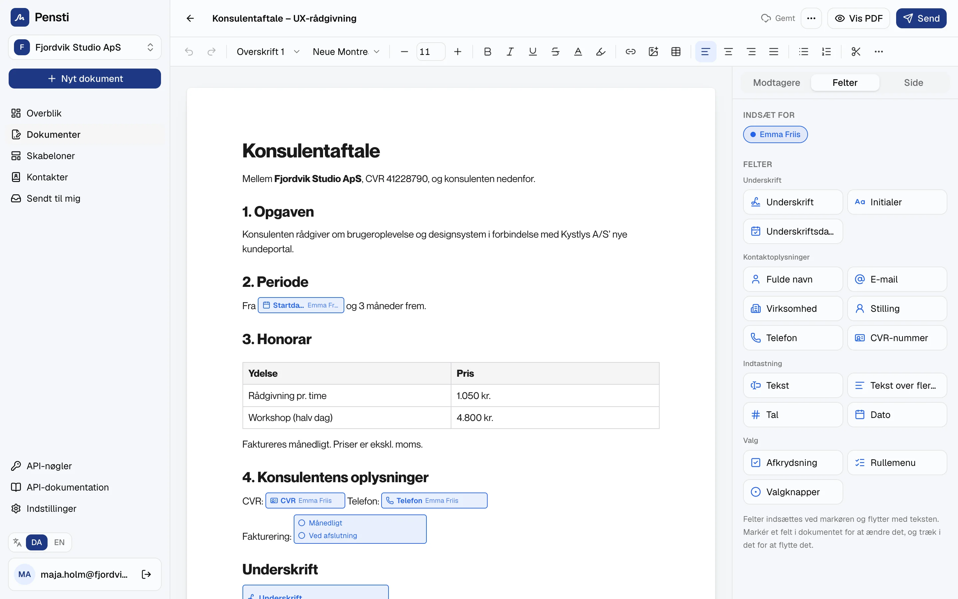Click the Nyt dokument button
Screen dimensions: 958x599
[85, 79]
